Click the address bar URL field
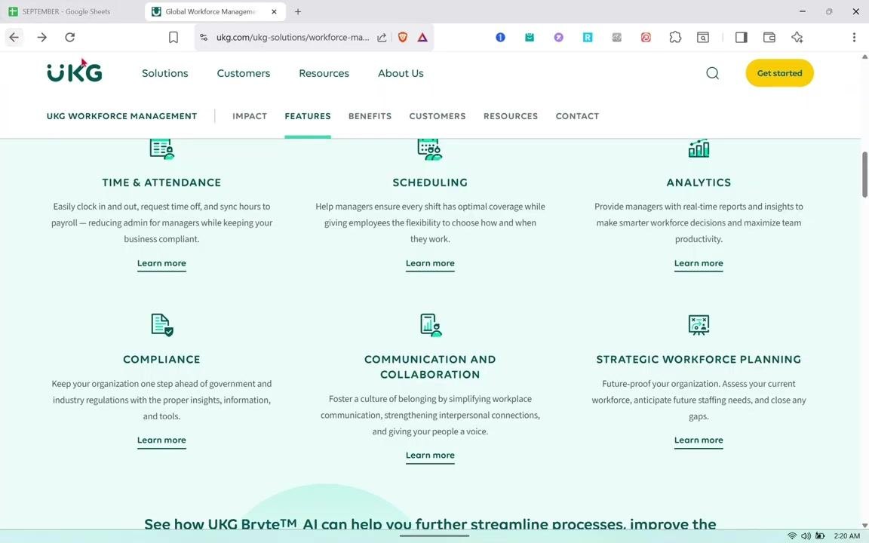Viewport: 869px width, 543px height. coord(293,37)
